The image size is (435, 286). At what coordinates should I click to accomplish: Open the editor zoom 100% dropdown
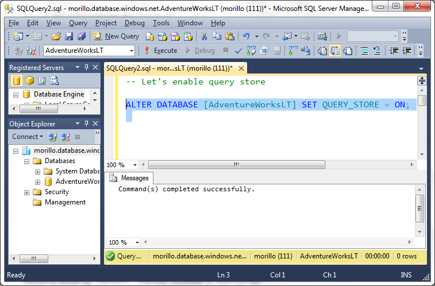tap(135, 165)
